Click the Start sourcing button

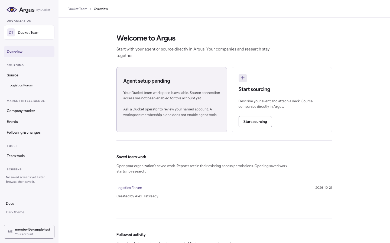(x=255, y=122)
